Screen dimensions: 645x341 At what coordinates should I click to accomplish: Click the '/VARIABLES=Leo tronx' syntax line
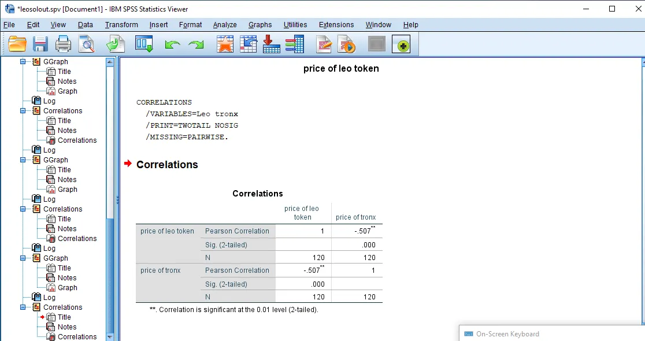pos(192,114)
